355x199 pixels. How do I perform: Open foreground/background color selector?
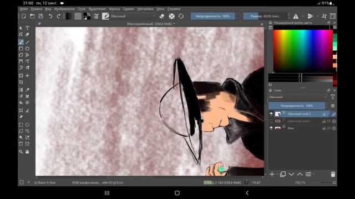[87, 16]
